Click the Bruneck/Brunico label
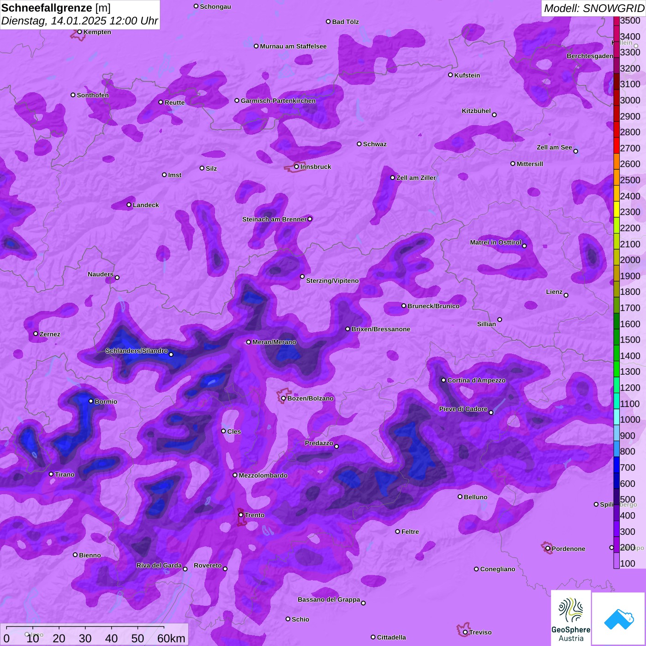 (x=433, y=306)
